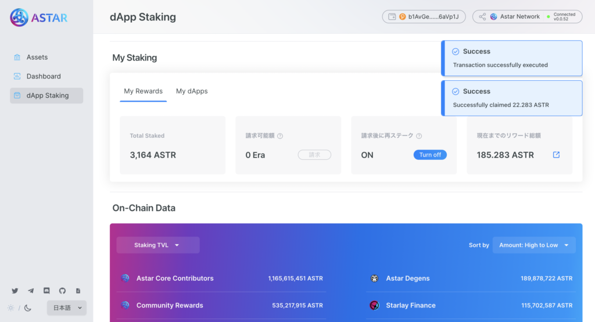Click the 'Sort by' label
The width and height of the screenshot is (595, 322).
point(479,245)
